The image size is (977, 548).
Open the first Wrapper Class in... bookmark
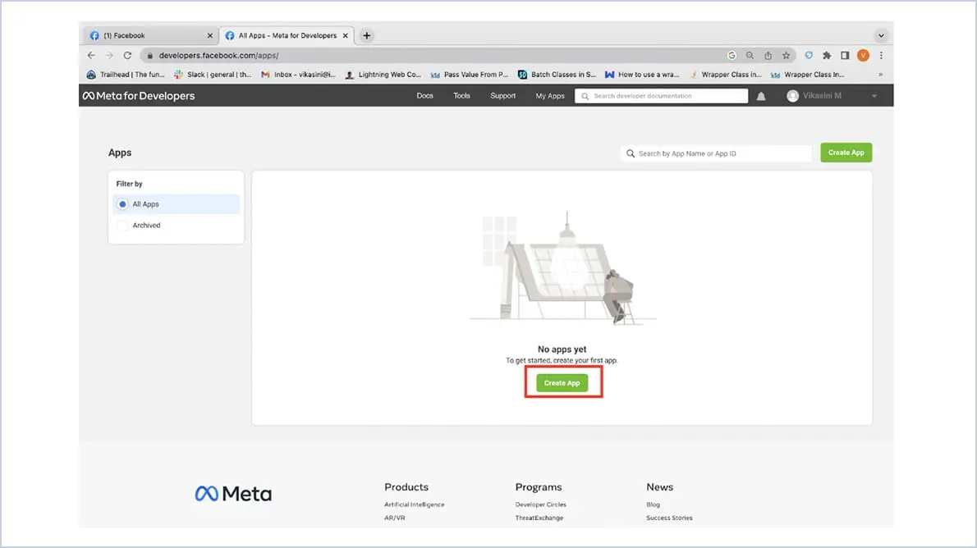click(x=725, y=75)
